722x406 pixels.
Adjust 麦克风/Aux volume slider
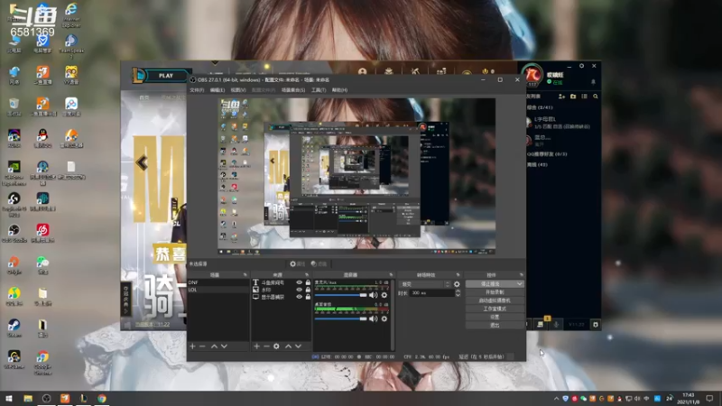pyautogui.click(x=341, y=295)
